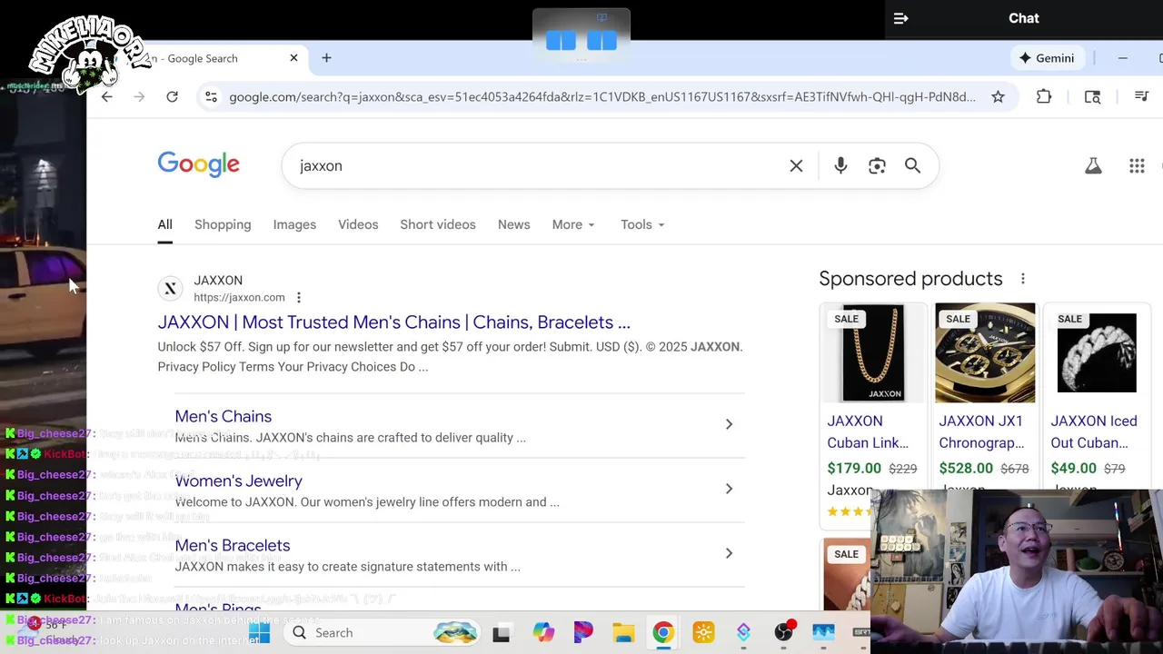1163x654 pixels.
Task: Open Sponsored products three-dot options
Action: 1022,279
